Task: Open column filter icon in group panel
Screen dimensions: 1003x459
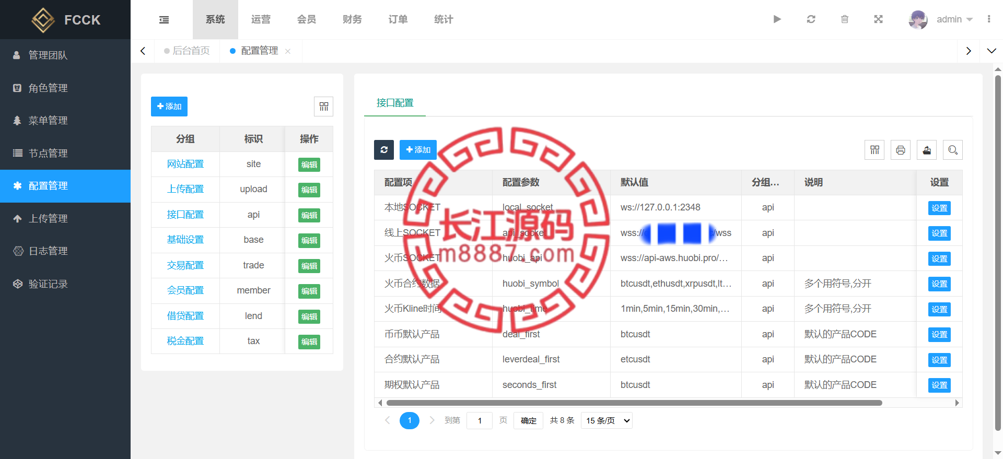Action: point(324,107)
